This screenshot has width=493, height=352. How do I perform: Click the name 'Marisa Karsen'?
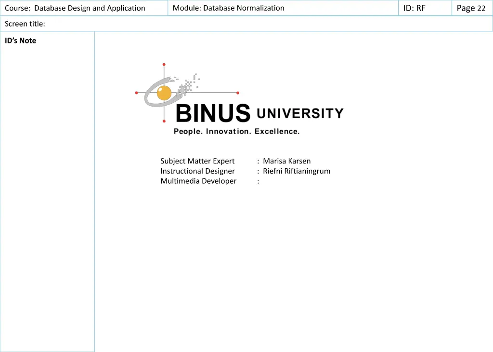tap(287, 161)
